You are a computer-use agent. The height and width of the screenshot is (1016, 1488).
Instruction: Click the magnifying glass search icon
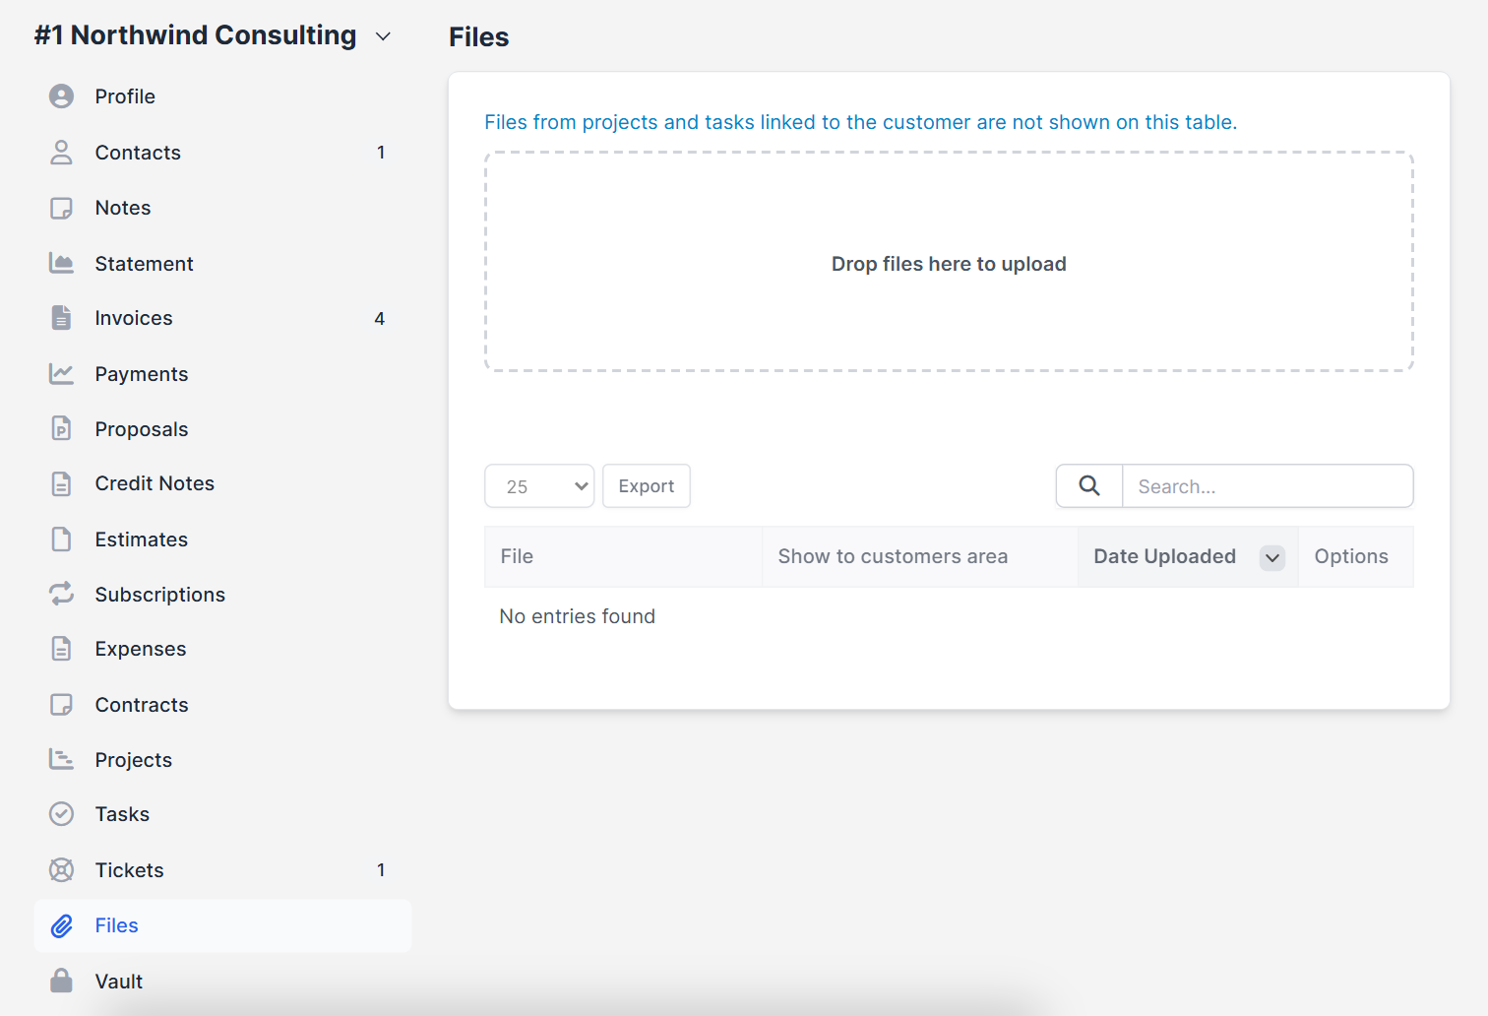[1089, 486]
